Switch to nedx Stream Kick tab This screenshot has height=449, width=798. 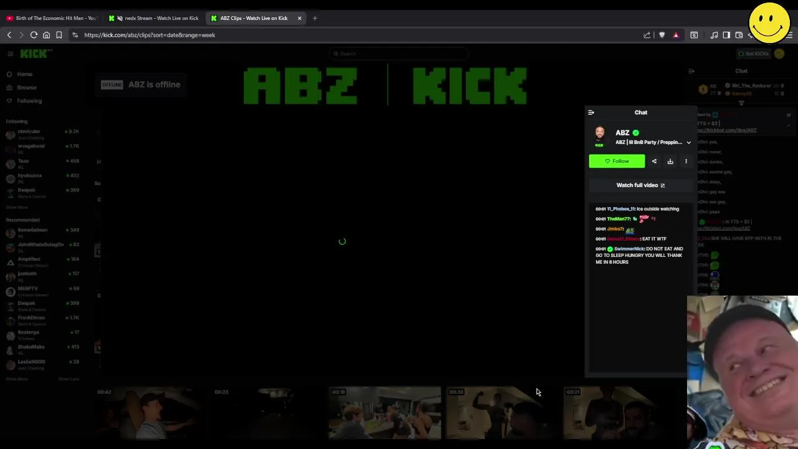coord(155,18)
